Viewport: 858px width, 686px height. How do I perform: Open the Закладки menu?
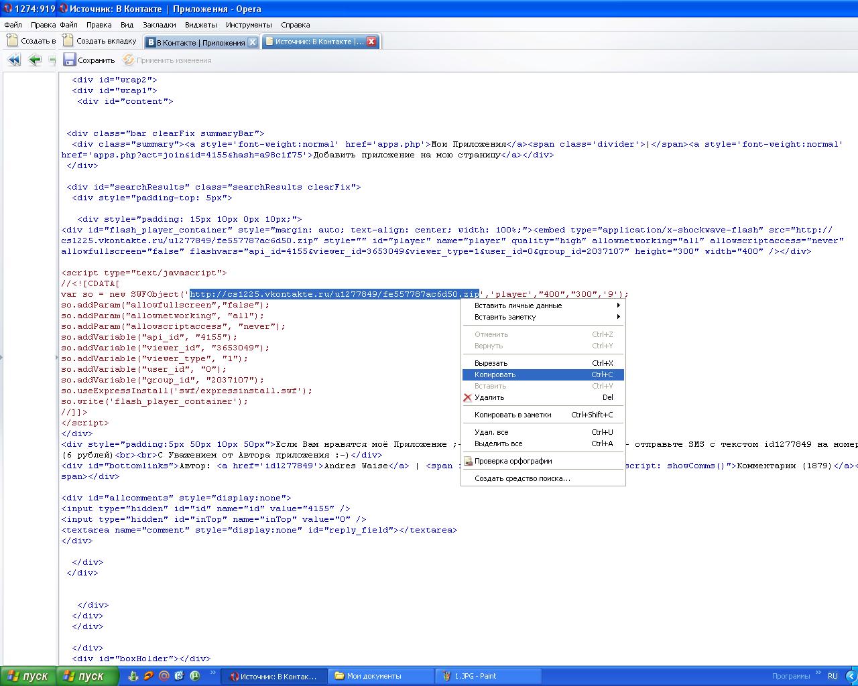coord(160,25)
